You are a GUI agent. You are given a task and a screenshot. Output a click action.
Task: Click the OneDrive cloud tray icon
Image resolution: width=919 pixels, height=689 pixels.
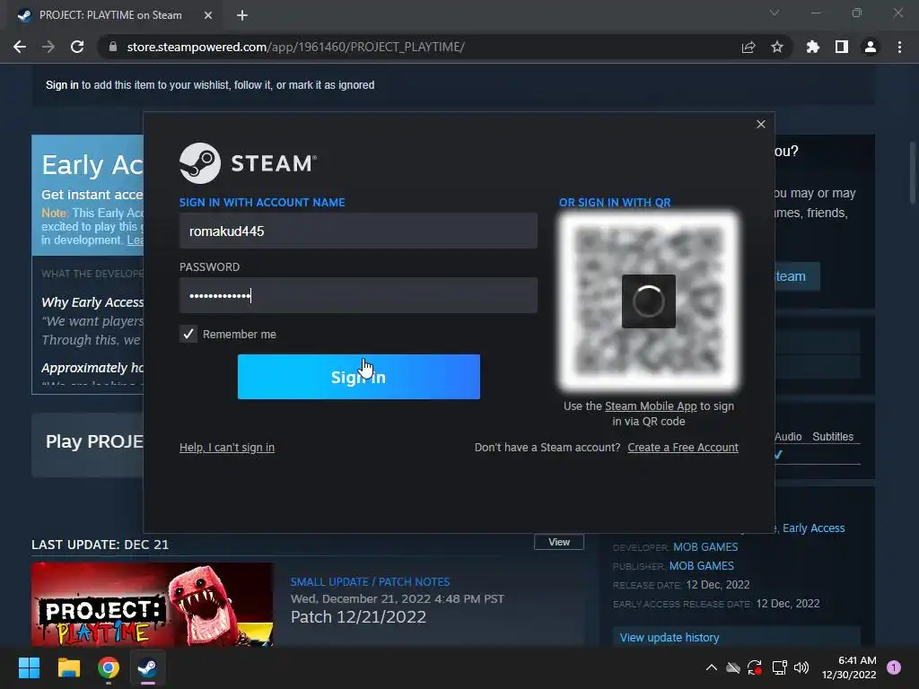point(733,667)
